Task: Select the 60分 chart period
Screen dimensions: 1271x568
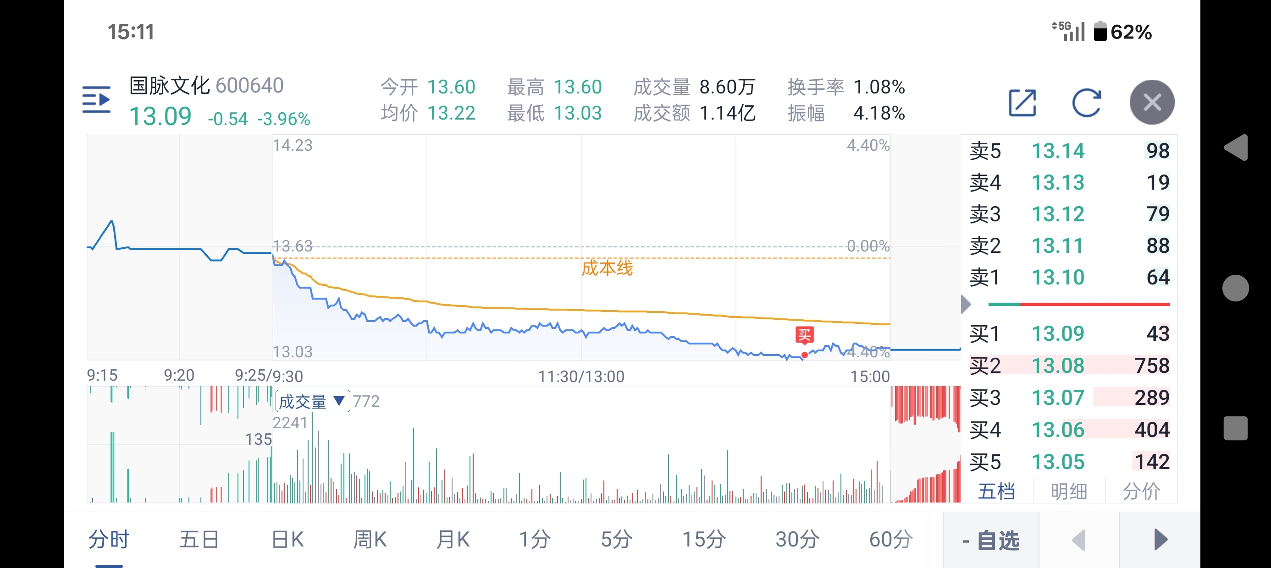Action: [x=890, y=540]
